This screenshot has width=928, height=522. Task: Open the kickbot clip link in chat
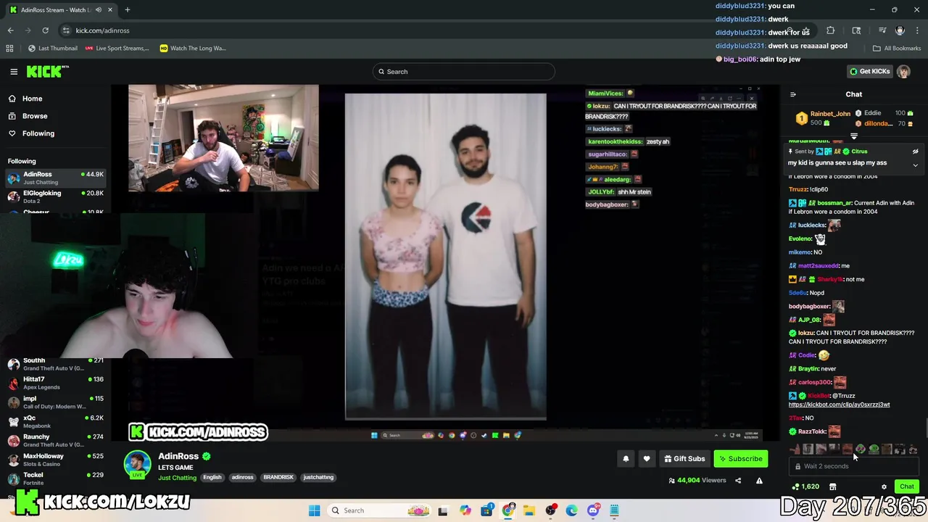click(839, 405)
